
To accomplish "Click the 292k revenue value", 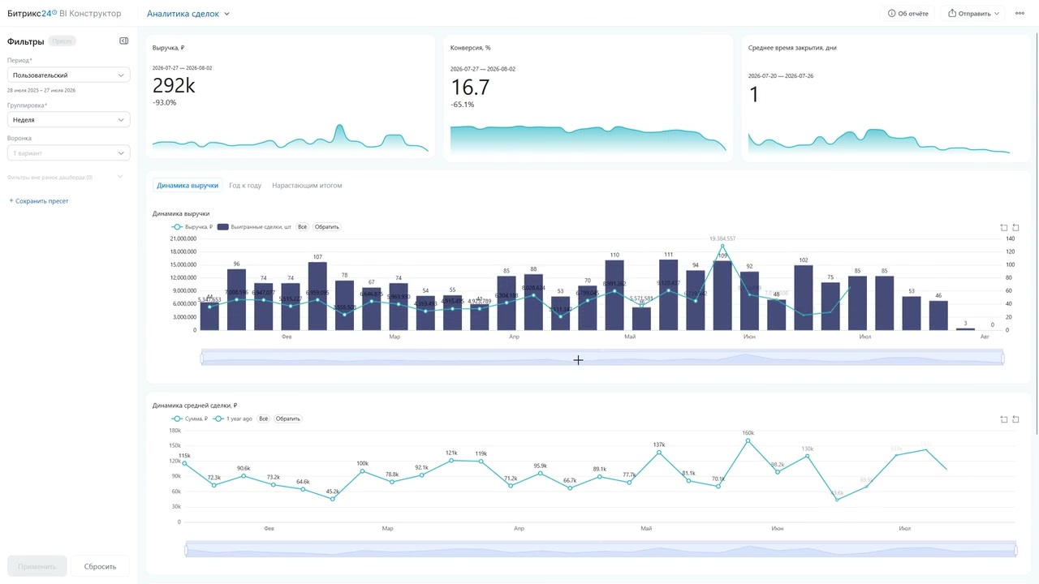I will coord(174,86).
